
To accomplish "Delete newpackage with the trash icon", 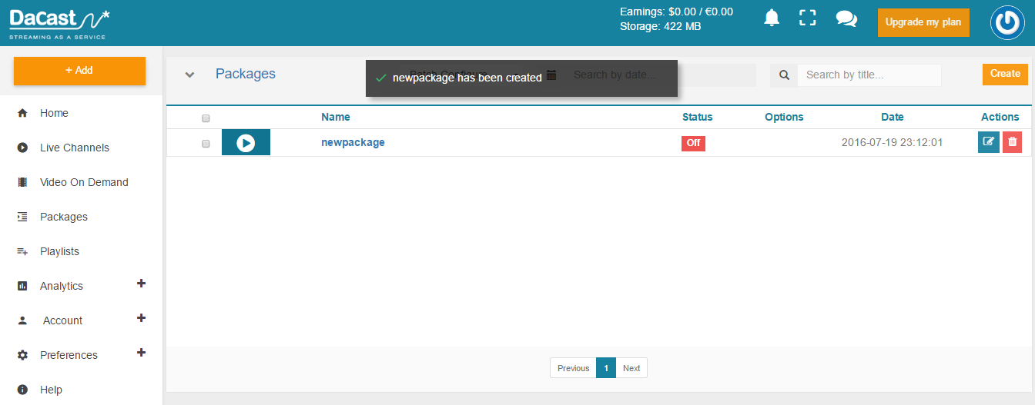I will click(x=1013, y=142).
